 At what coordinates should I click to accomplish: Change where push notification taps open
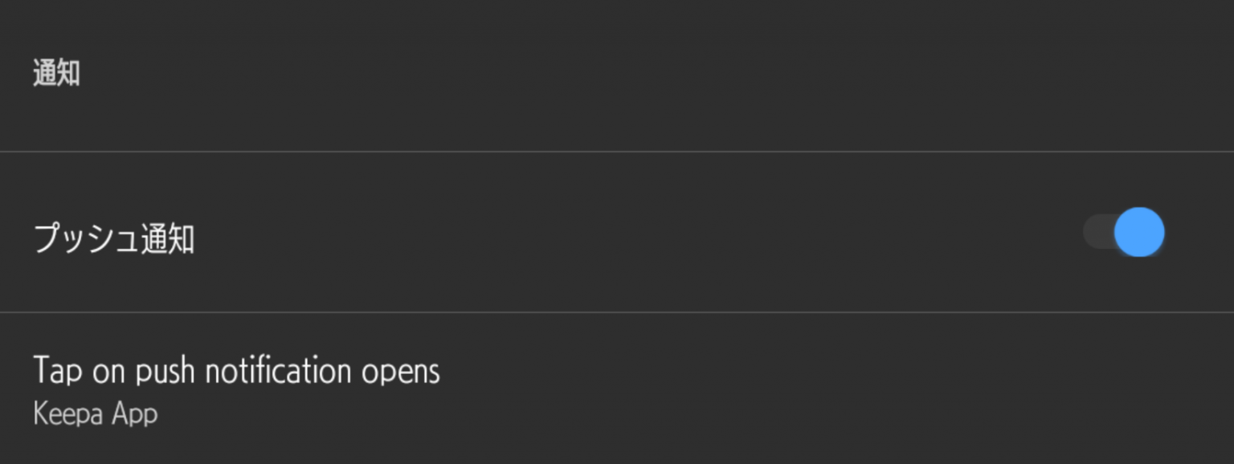click(236, 385)
